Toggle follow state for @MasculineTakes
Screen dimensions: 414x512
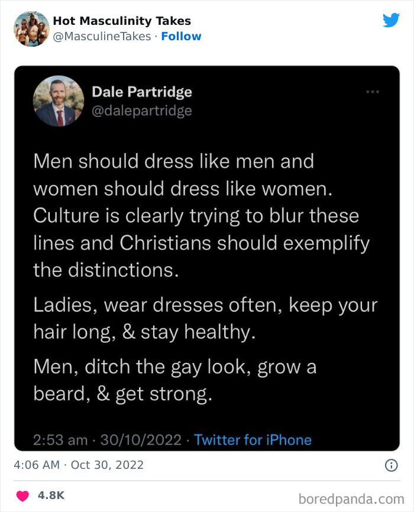[182, 36]
